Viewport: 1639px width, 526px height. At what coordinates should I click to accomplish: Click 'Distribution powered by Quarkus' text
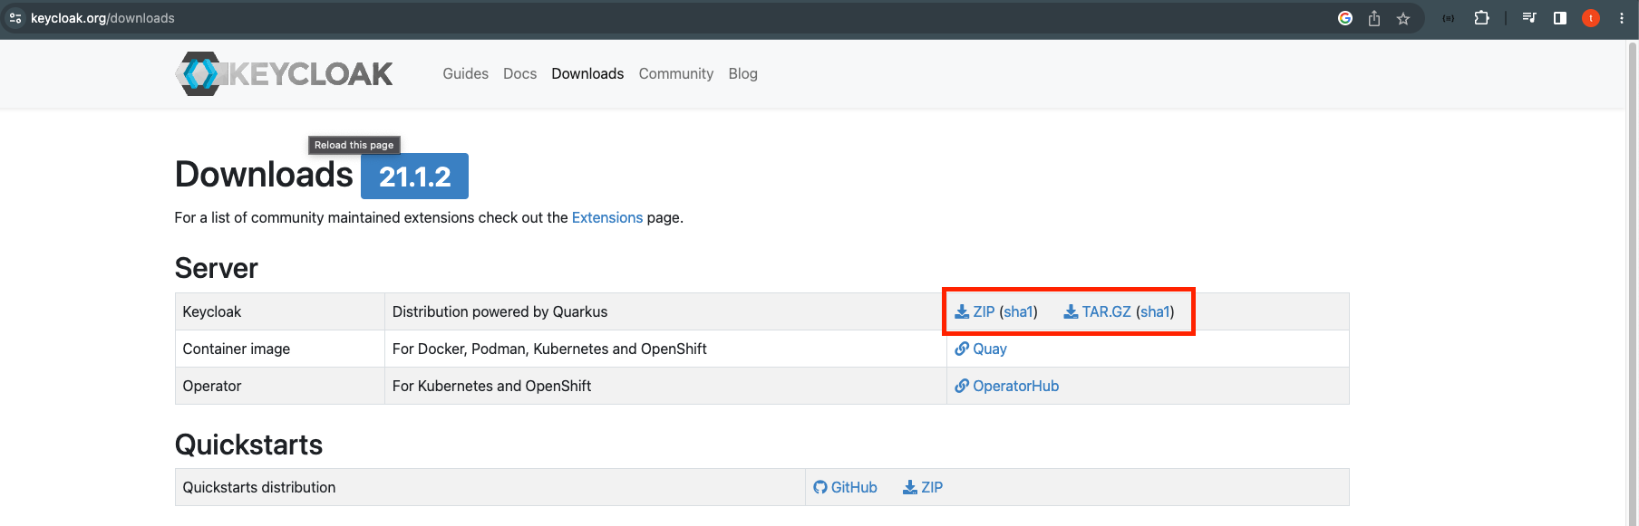click(x=499, y=311)
